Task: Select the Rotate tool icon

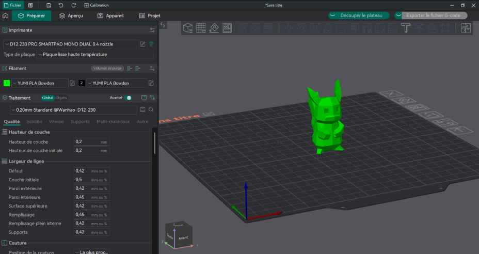Action: [302, 28]
